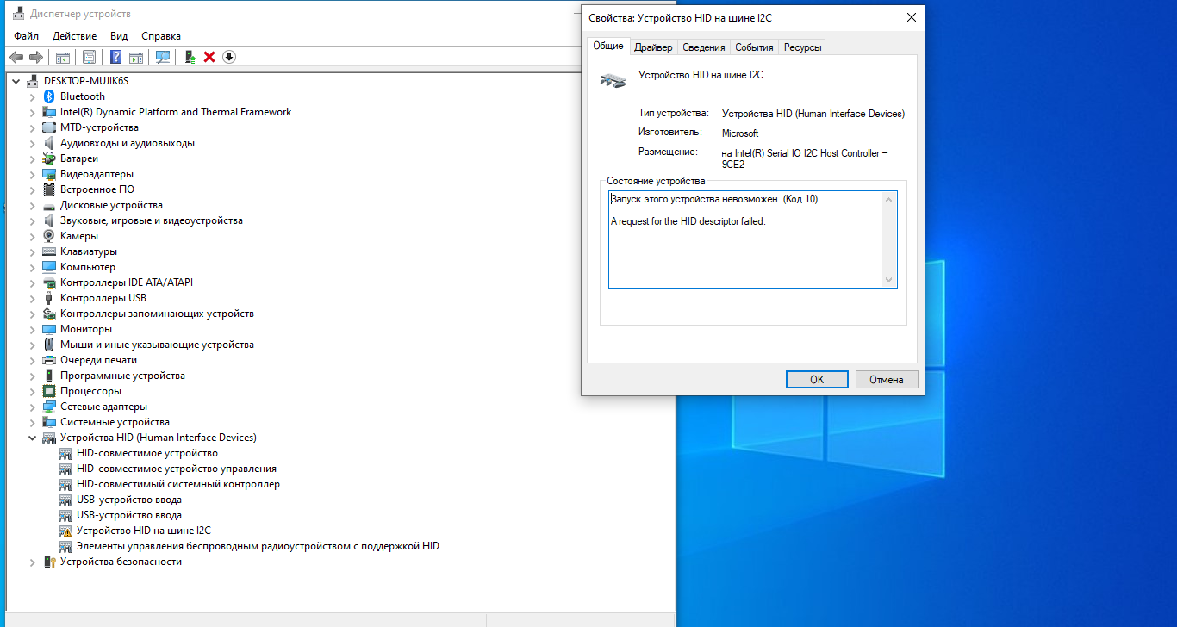Click the Update driver toolbar icon
Viewport: 1177px width, 627px height.
click(190, 57)
